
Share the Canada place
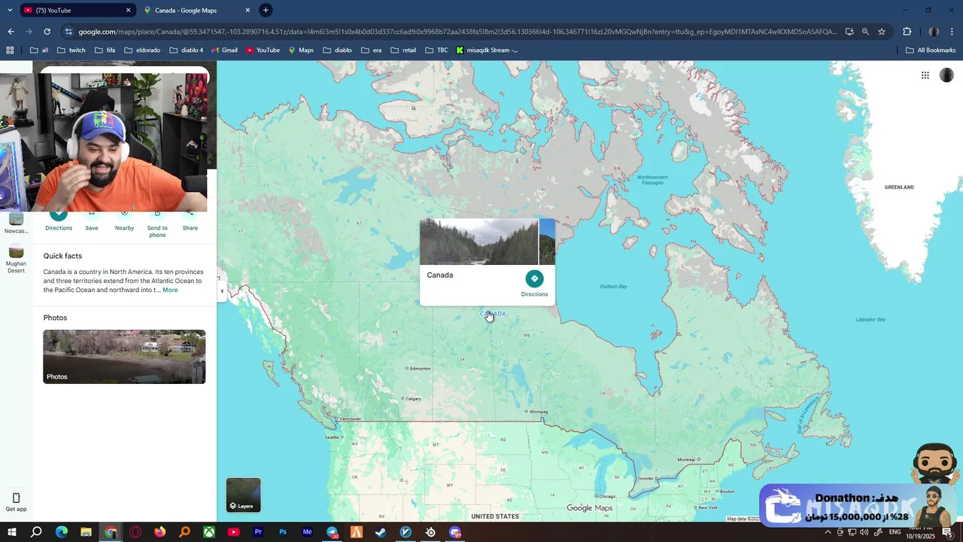(190, 221)
